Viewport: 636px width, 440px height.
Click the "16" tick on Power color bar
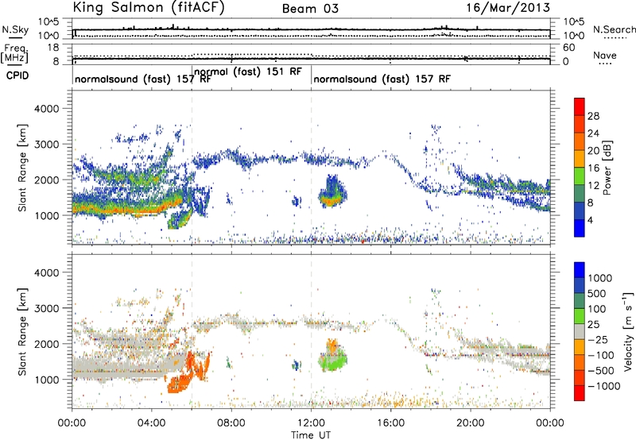(x=593, y=168)
